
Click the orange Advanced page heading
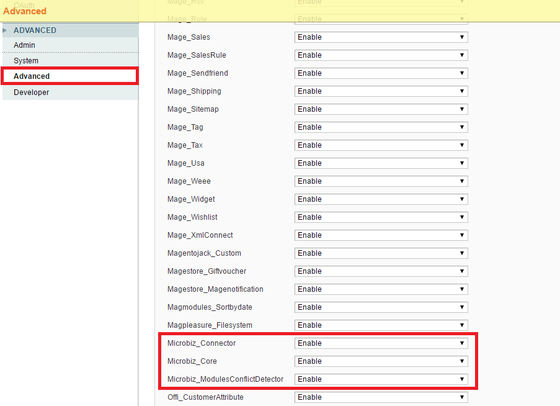tap(25, 11)
